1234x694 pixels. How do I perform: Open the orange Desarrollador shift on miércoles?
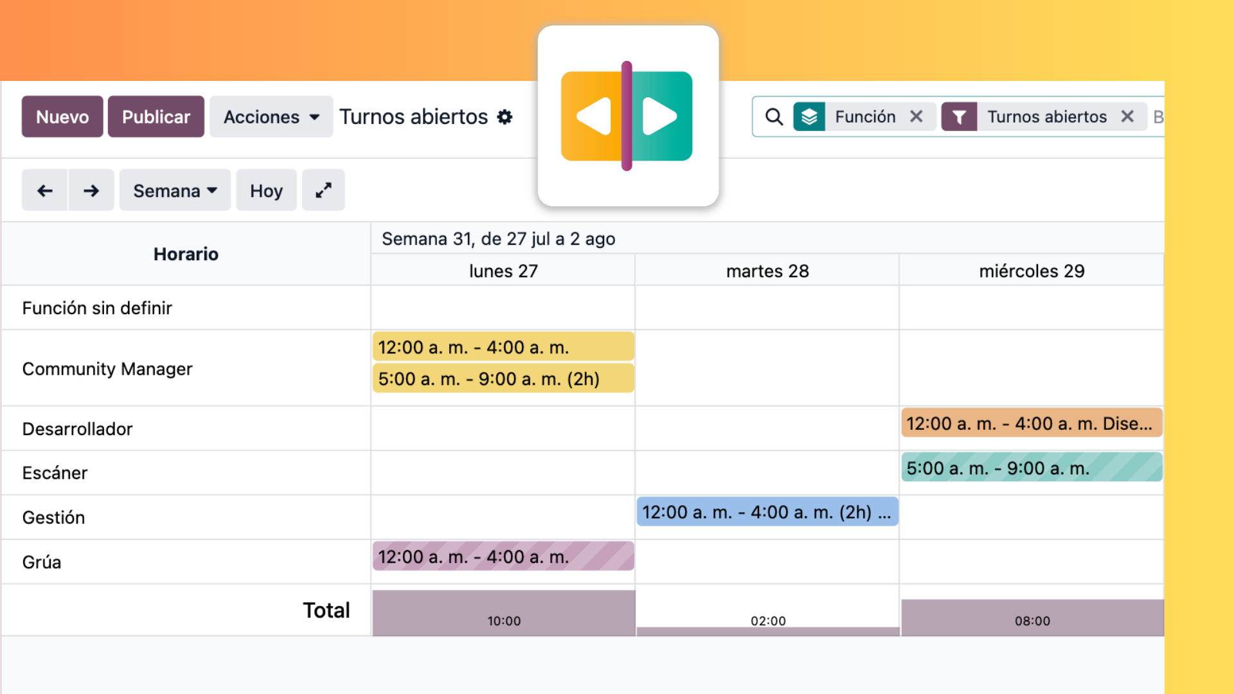[1032, 423]
